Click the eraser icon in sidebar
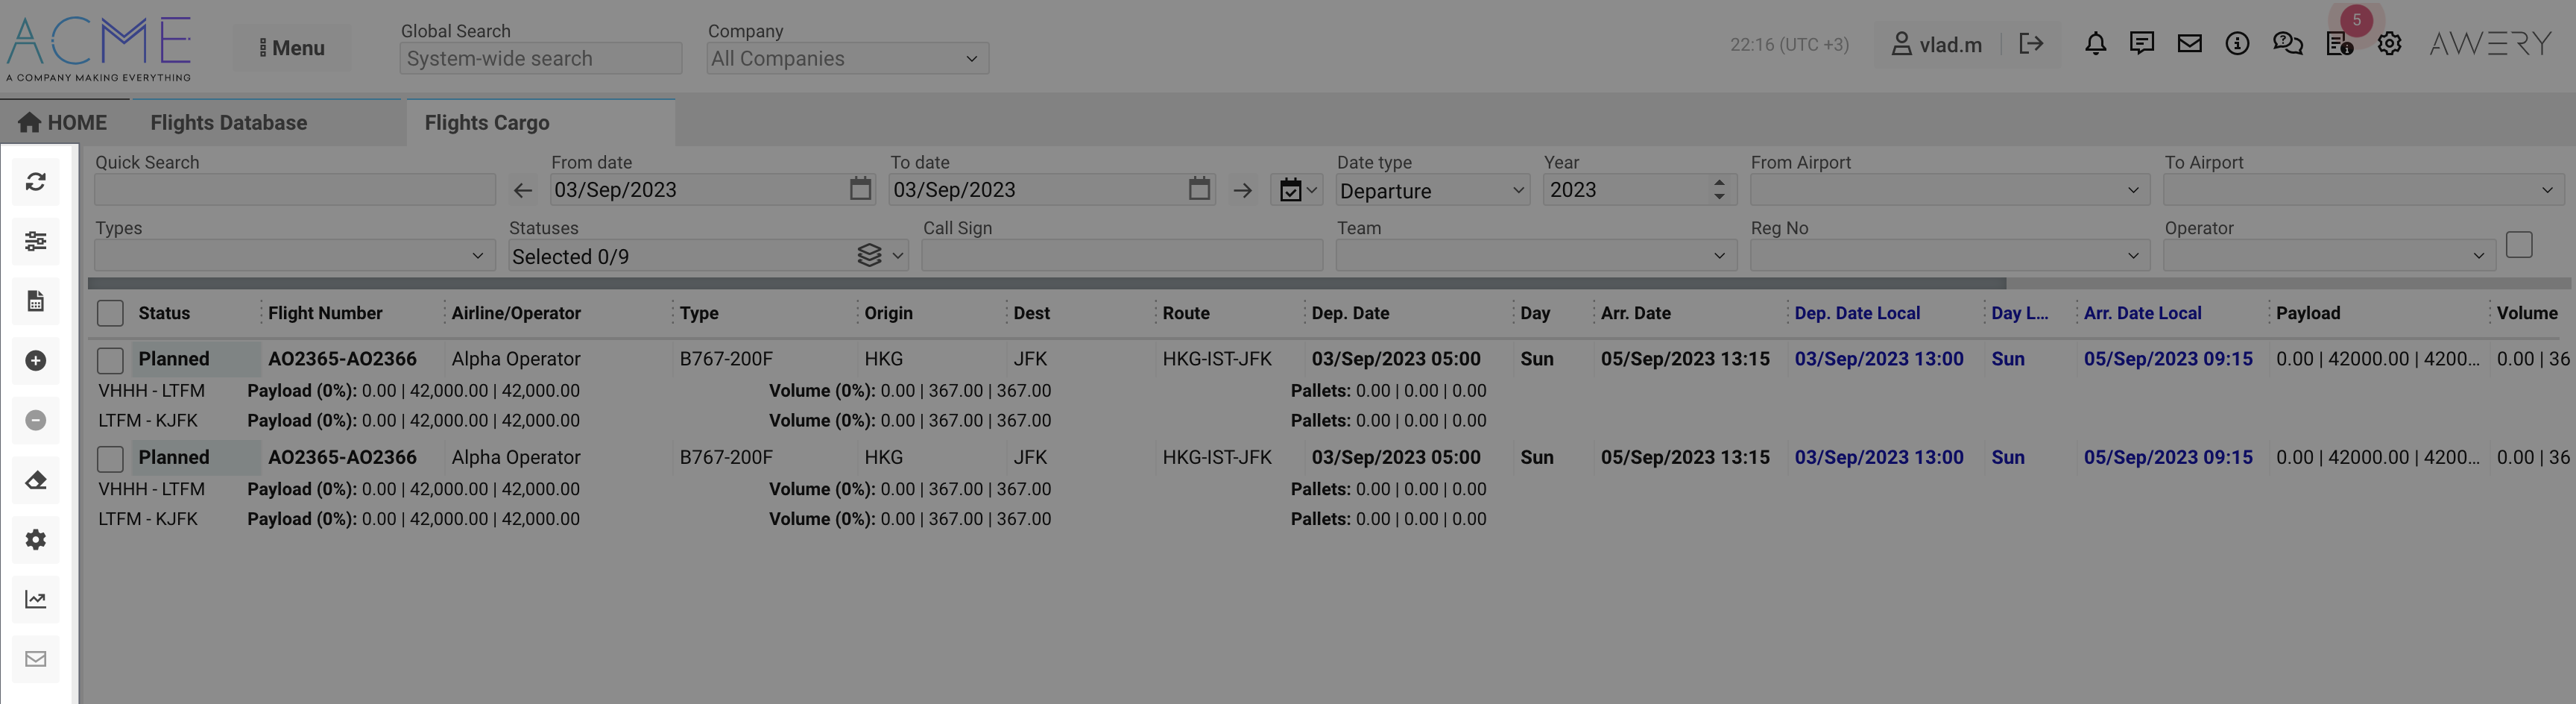The height and width of the screenshot is (704, 2576). tap(36, 481)
